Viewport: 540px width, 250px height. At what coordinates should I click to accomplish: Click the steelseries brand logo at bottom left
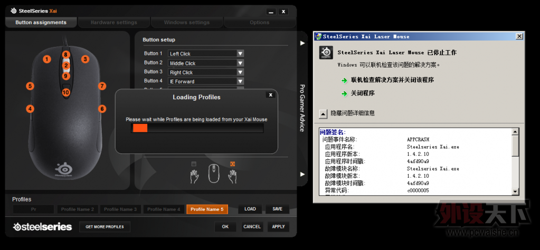click(x=42, y=227)
